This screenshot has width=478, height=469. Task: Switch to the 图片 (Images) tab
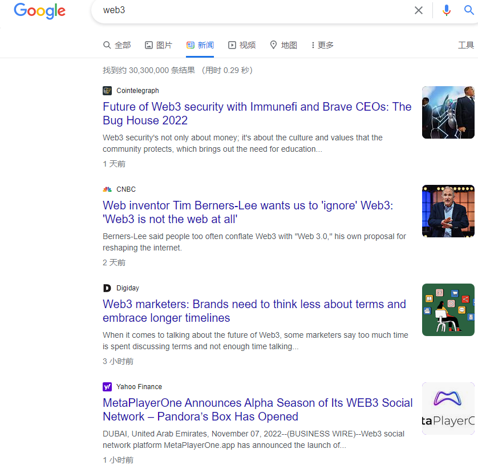pyautogui.click(x=159, y=45)
